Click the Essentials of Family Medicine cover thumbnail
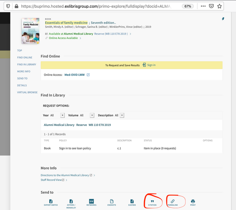The height and width of the screenshot is (210, 236). (30, 31)
